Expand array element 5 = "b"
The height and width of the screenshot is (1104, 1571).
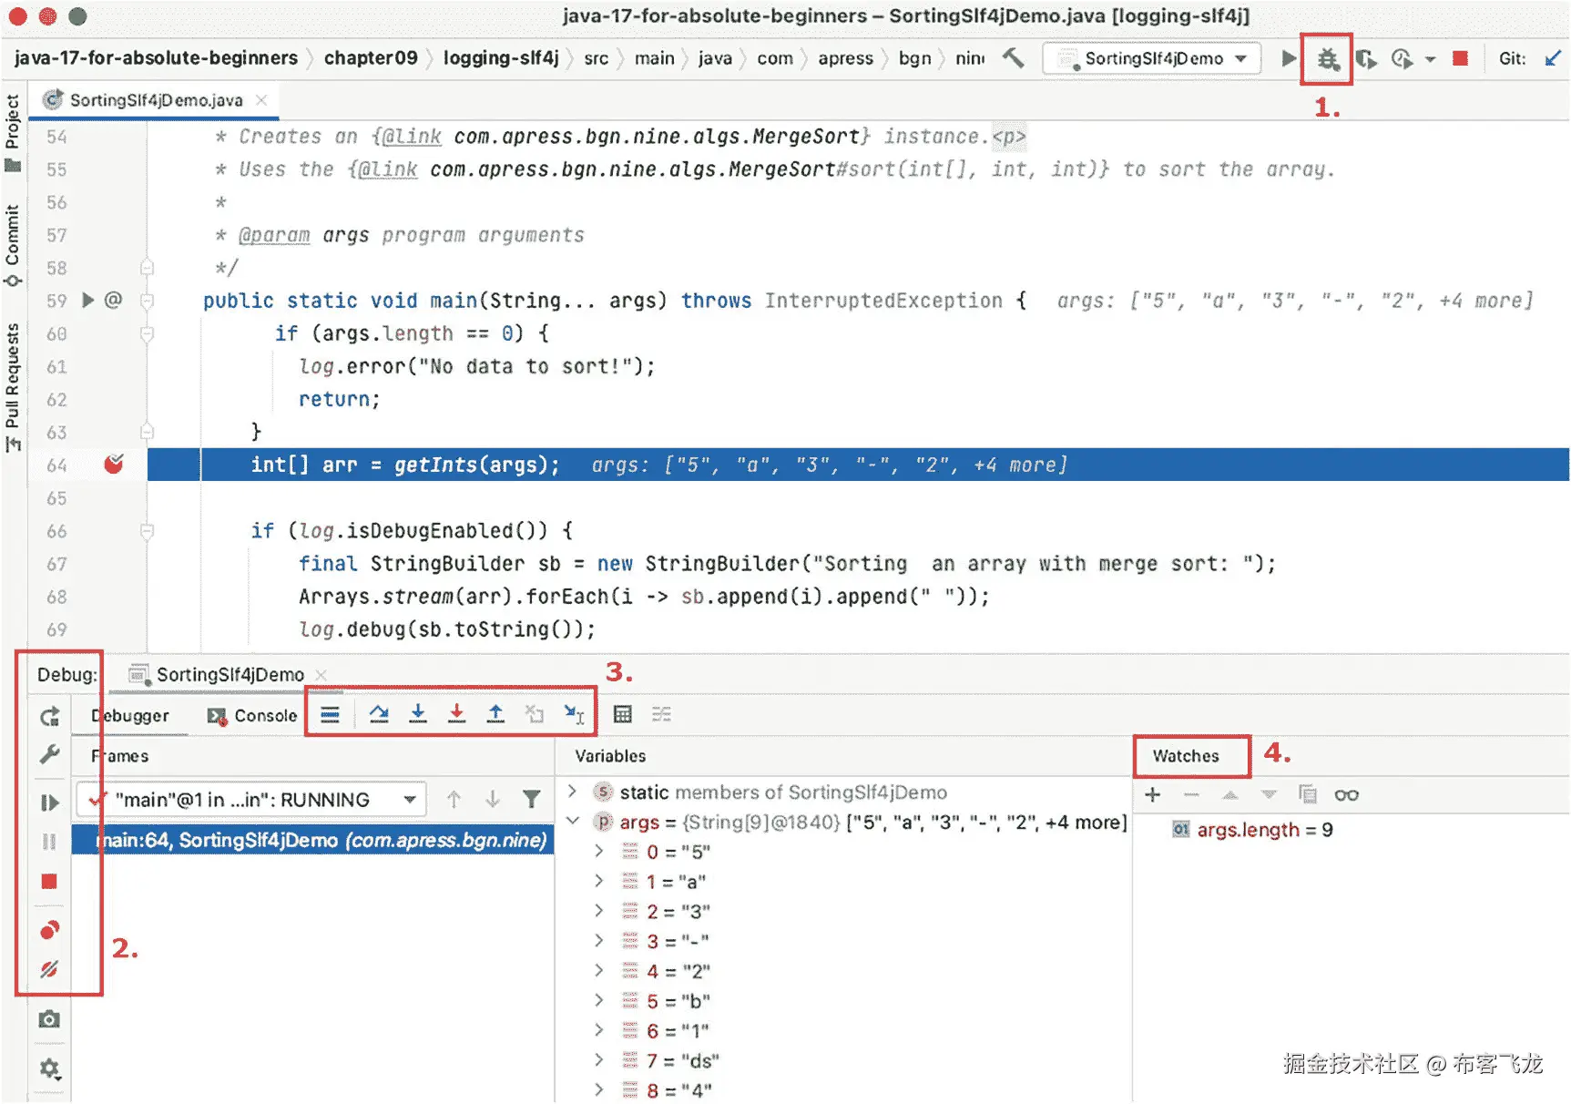tap(598, 1000)
